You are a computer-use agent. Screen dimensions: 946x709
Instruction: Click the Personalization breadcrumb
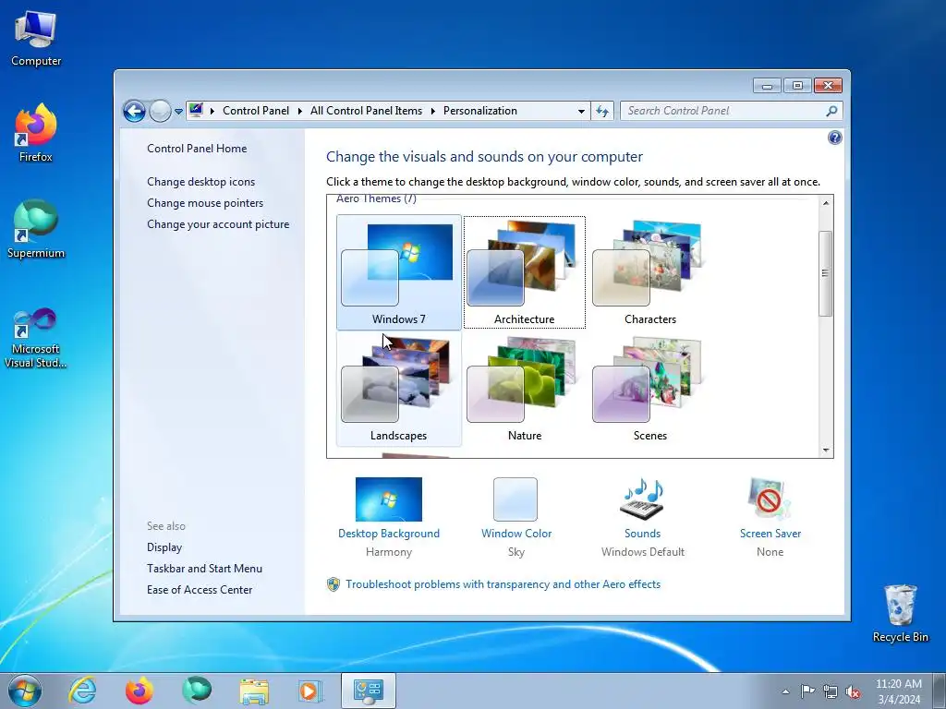pos(480,111)
